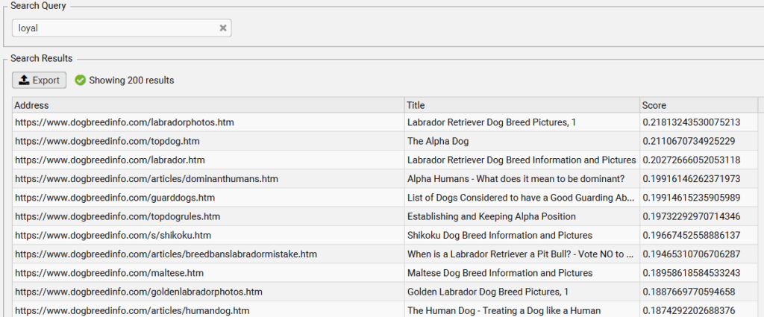Select the maltese.htm address cell

click(209, 273)
